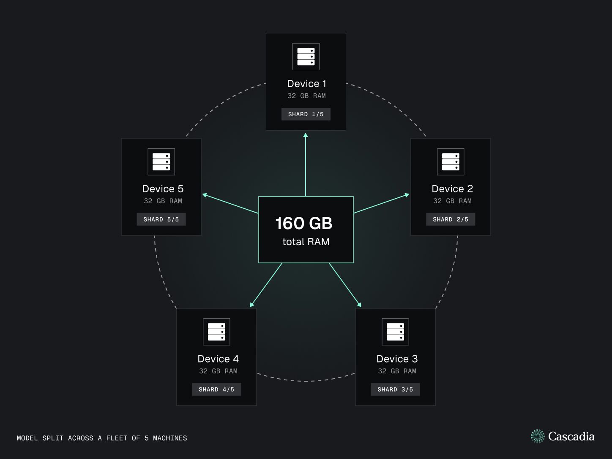Click "32 GB RAM" under Device 1
The image size is (612, 459).
click(306, 96)
